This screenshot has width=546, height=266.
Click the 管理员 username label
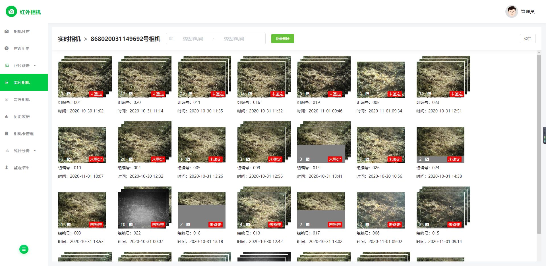[x=528, y=11]
